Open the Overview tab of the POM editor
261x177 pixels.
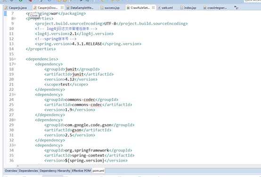[11, 171]
